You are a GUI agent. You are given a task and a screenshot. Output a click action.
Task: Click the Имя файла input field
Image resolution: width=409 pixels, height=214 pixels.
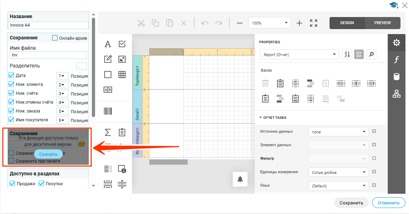coord(48,55)
